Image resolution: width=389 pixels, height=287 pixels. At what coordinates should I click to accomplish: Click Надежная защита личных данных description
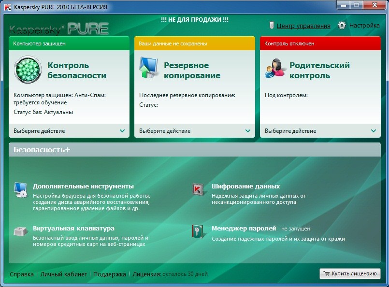(259, 199)
